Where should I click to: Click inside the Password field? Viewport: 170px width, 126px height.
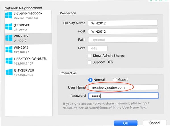point(123,96)
